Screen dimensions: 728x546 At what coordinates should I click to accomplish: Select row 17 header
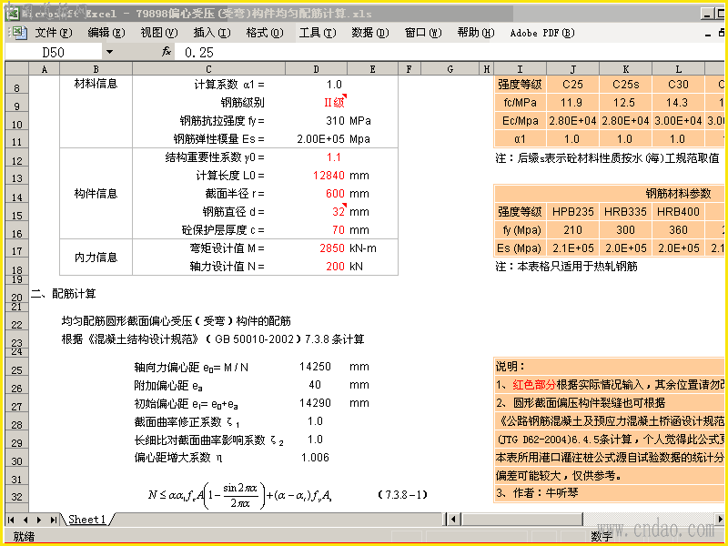click(16, 251)
